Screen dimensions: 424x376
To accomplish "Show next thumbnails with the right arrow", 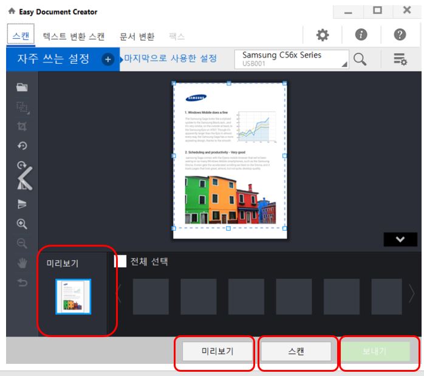I will (412, 293).
